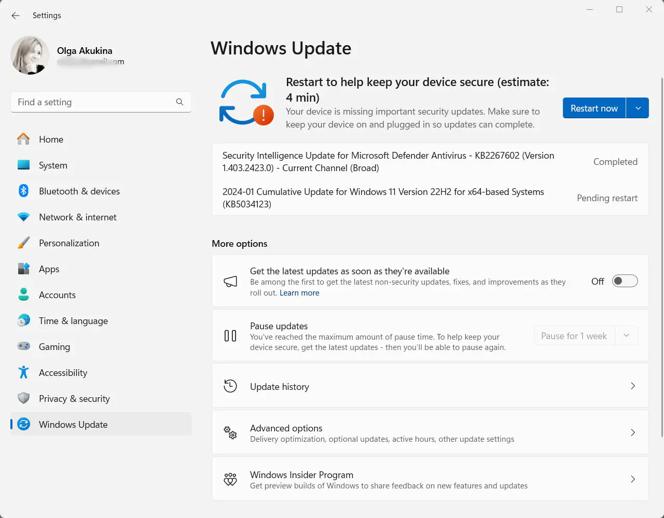Viewport: 664px width, 518px height.
Task: Click the System monitor icon
Action: pos(23,165)
